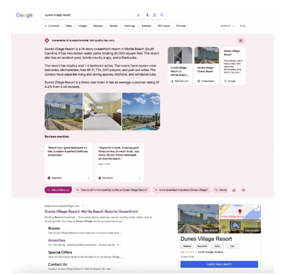Open the 6,642 Google reviews link
The width and height of the screenshot is (281, 275).
(210, 252)
